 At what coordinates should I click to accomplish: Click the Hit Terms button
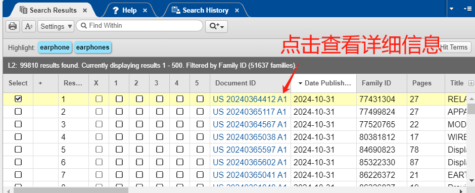(x=453, y=47)
